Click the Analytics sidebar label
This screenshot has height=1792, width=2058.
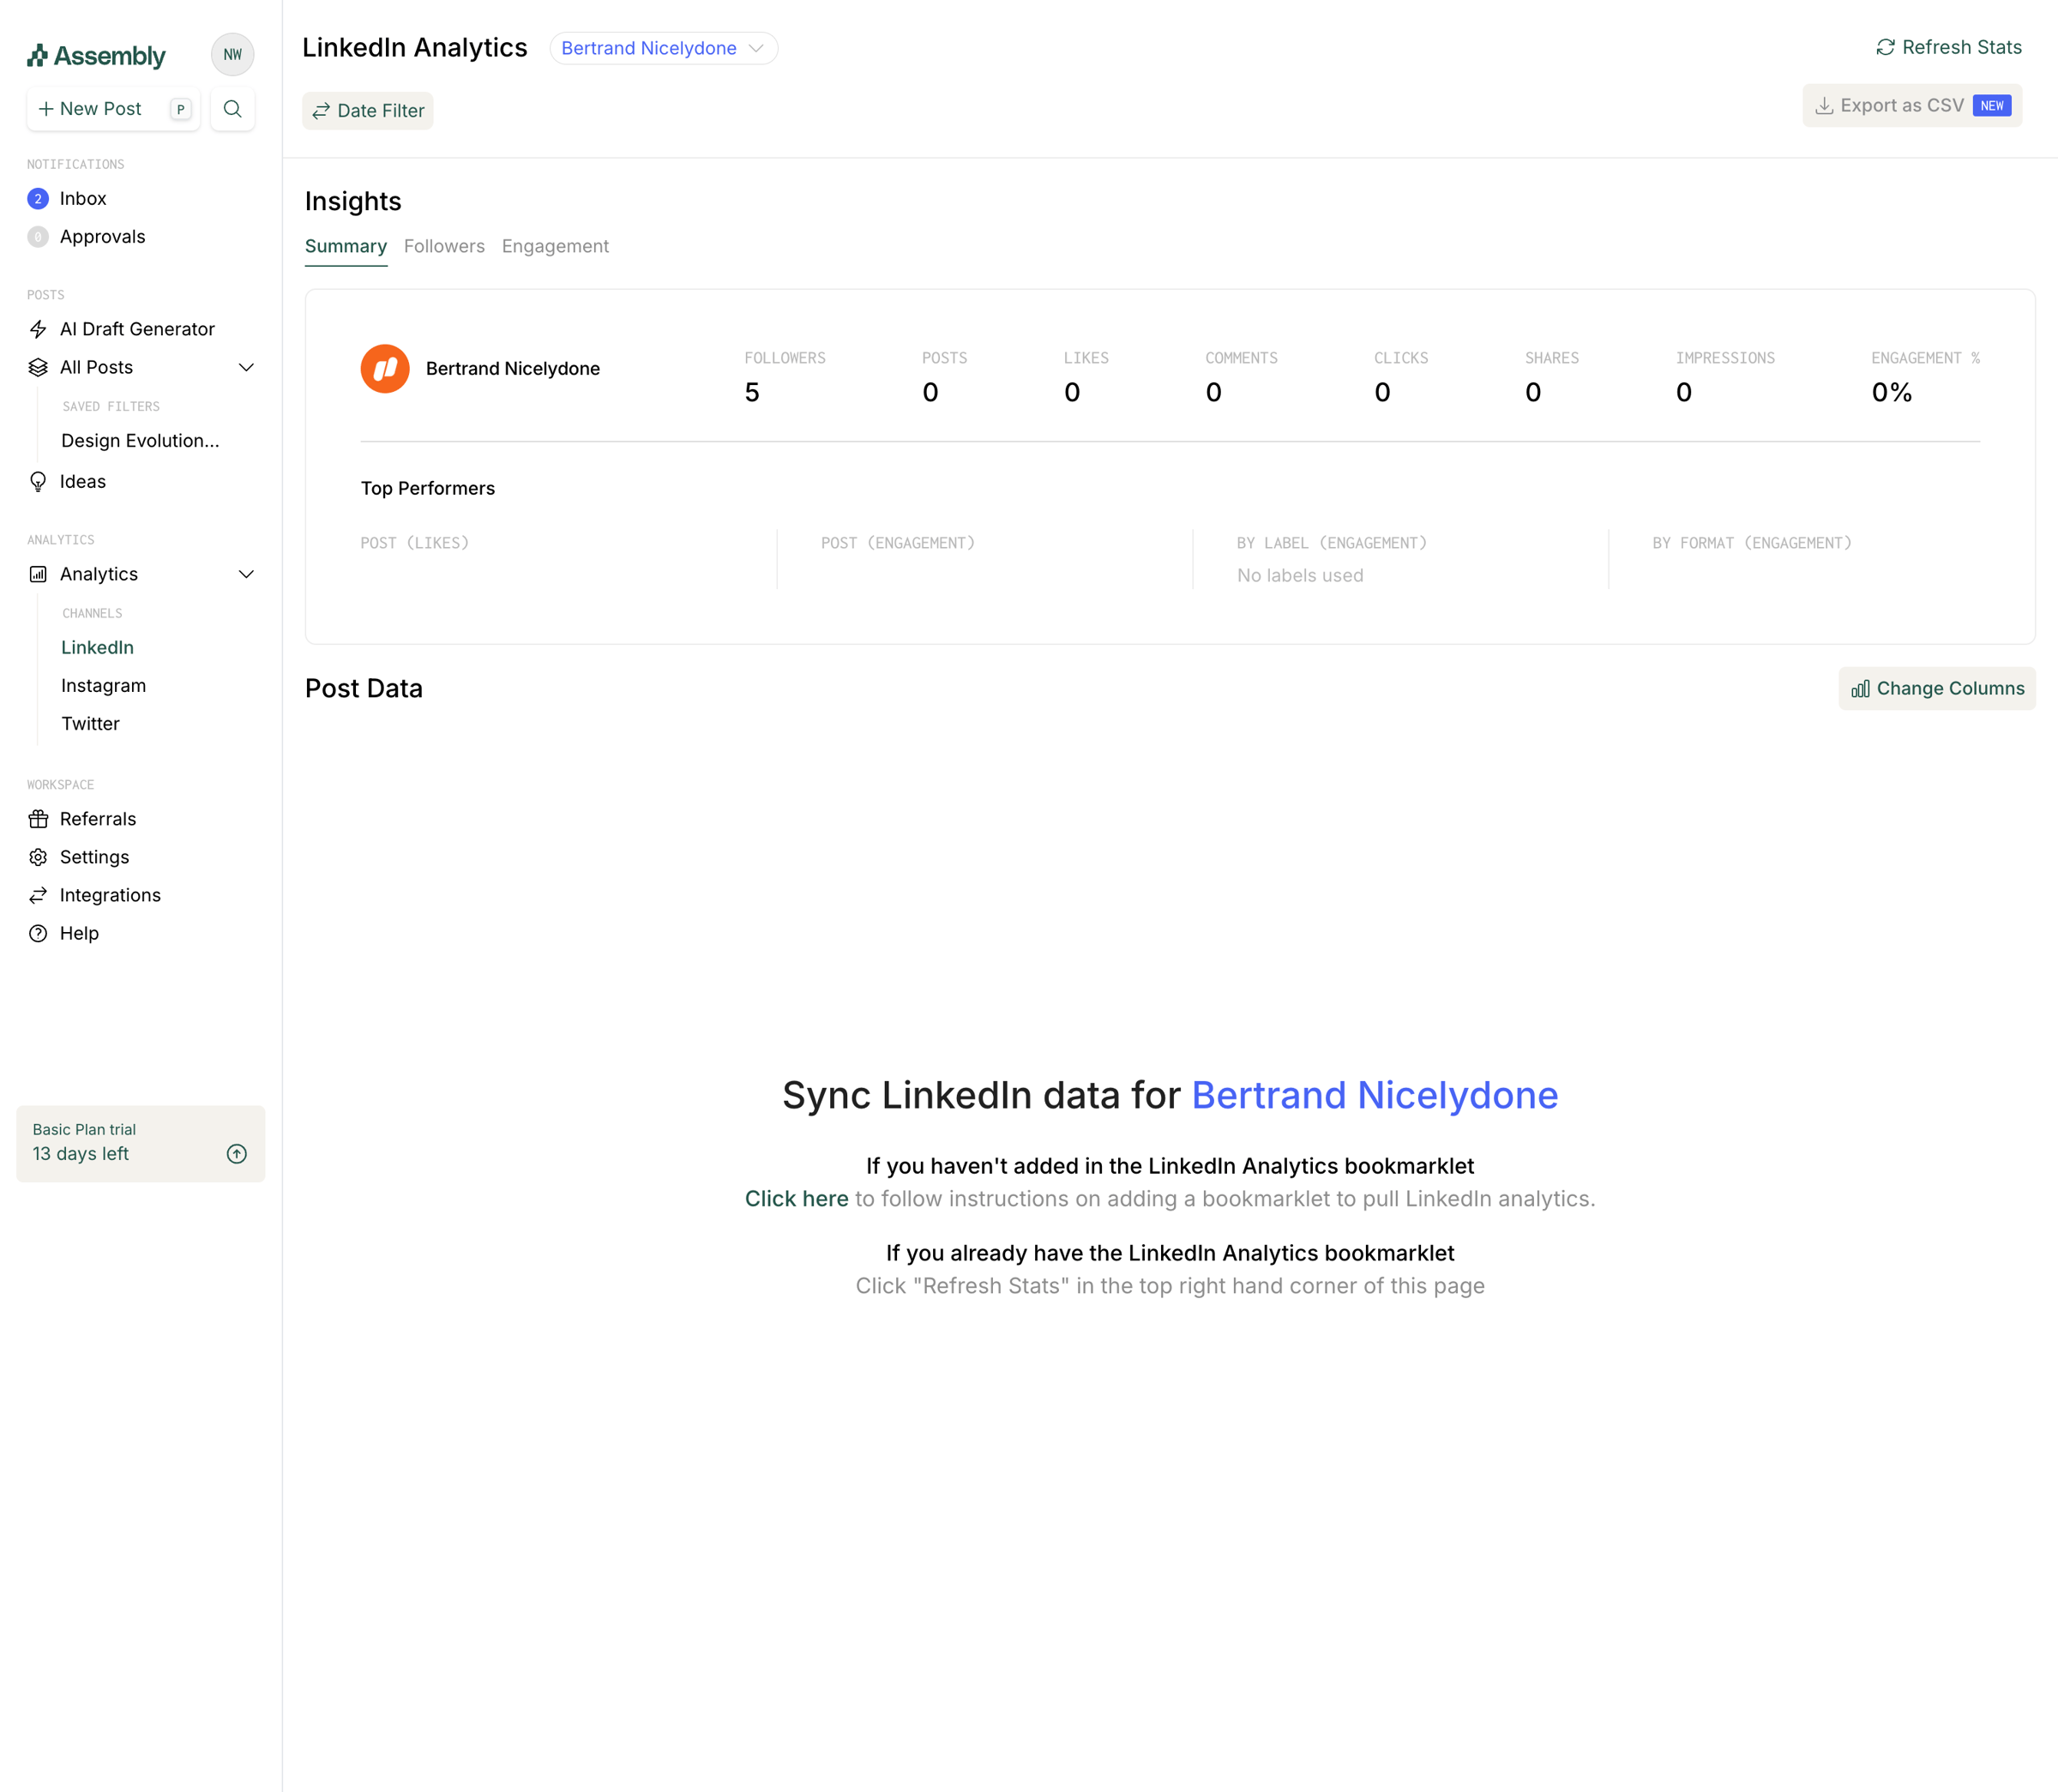99,574
